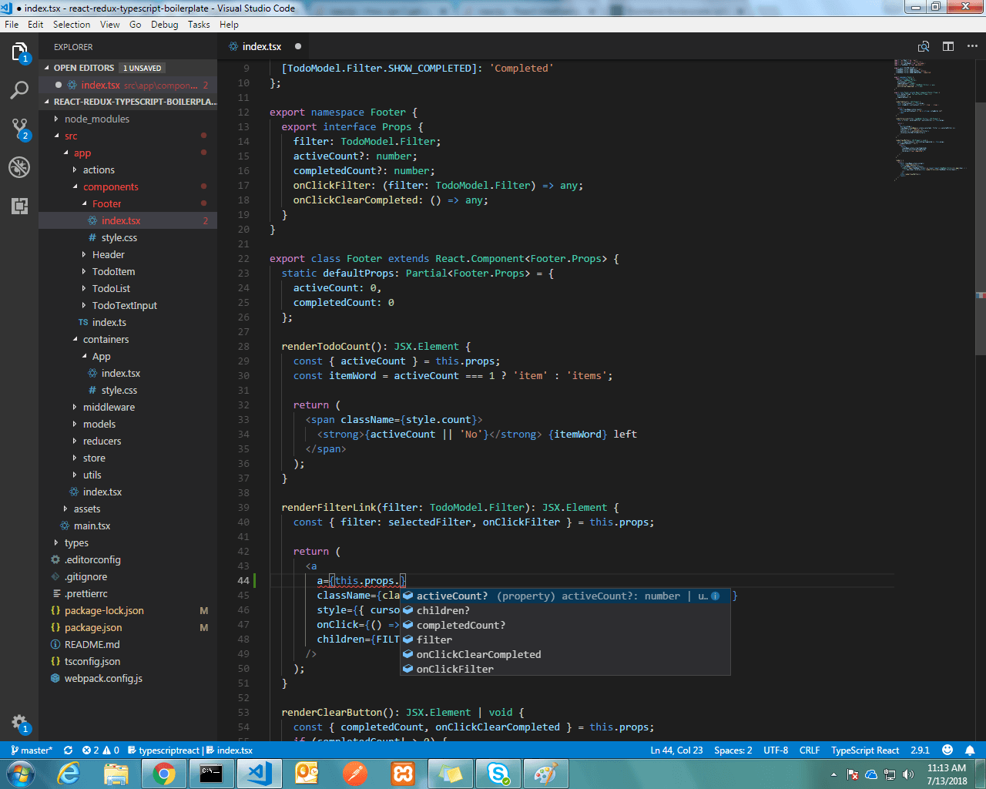
Task: Open Source Control view in activity bar
Action: (19, 128)
